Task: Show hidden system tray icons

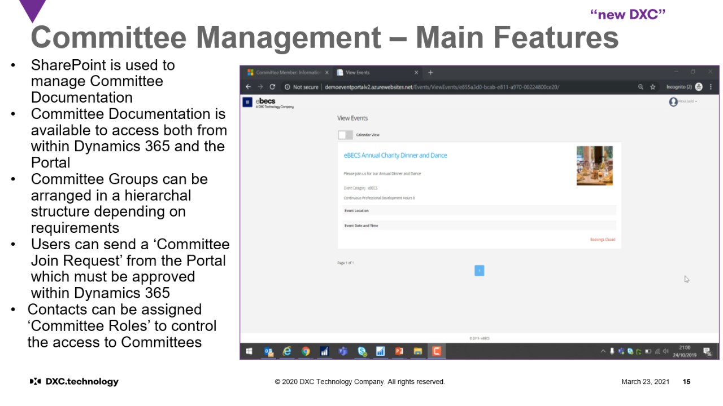Action: [603, 351]
